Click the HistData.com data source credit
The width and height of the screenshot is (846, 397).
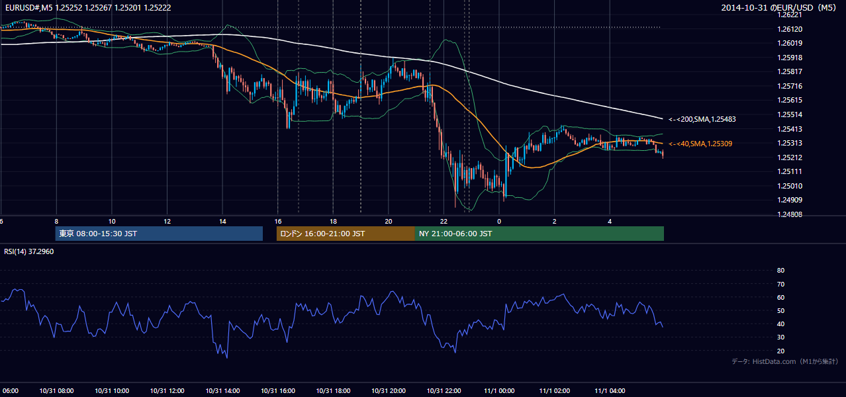coord(784,361)
